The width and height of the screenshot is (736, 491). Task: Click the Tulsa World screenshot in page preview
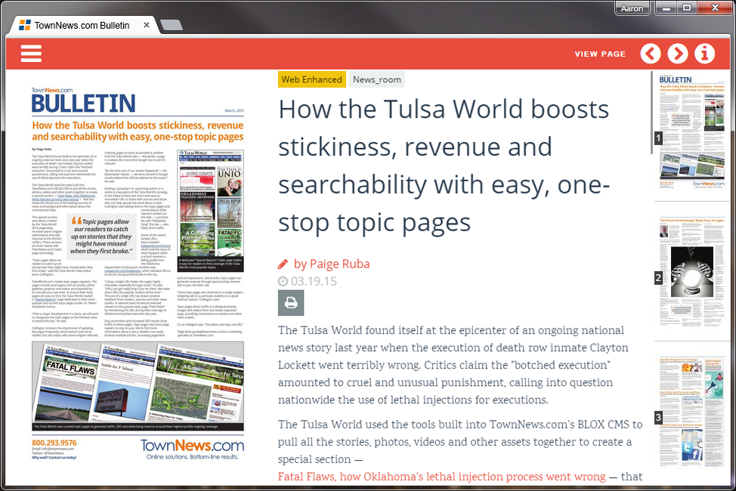click(x=211, y=210)
